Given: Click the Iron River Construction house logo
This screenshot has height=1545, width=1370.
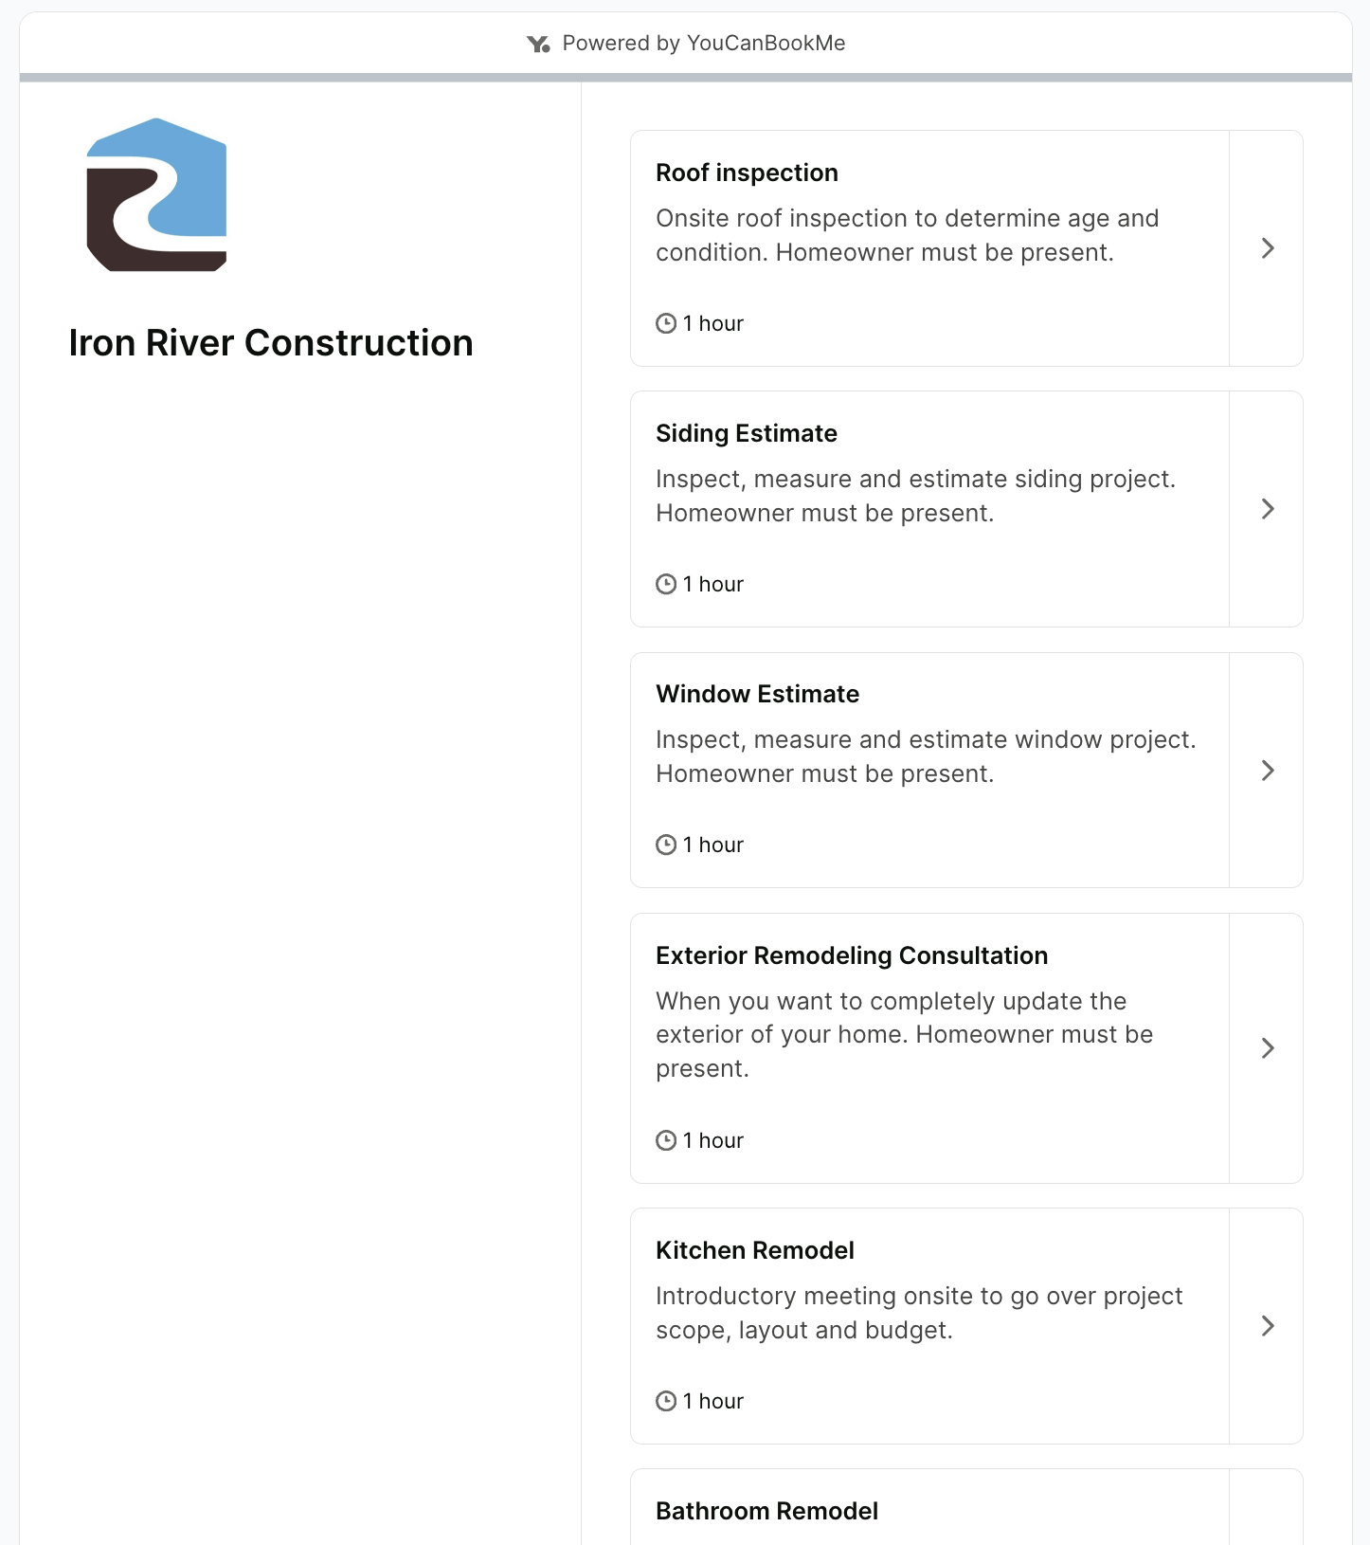Looking at the screenshot, I should tap(157, 194).
